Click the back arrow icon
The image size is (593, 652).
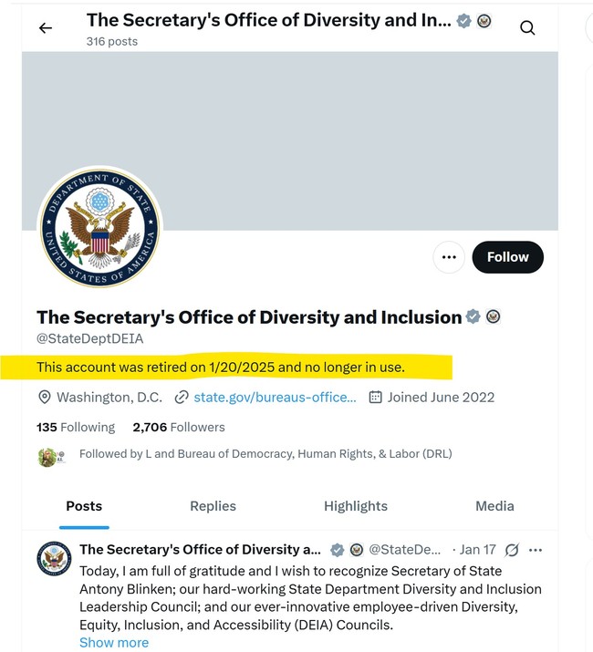pyautogui.click(x=46, y=28)
